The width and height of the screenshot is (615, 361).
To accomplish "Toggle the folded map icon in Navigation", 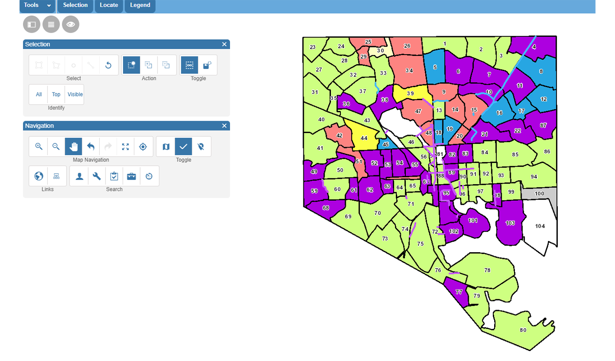I will pos(166,147).
